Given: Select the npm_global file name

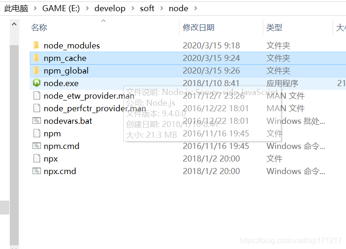Looking at the screenshot, I should pos(66,71).
